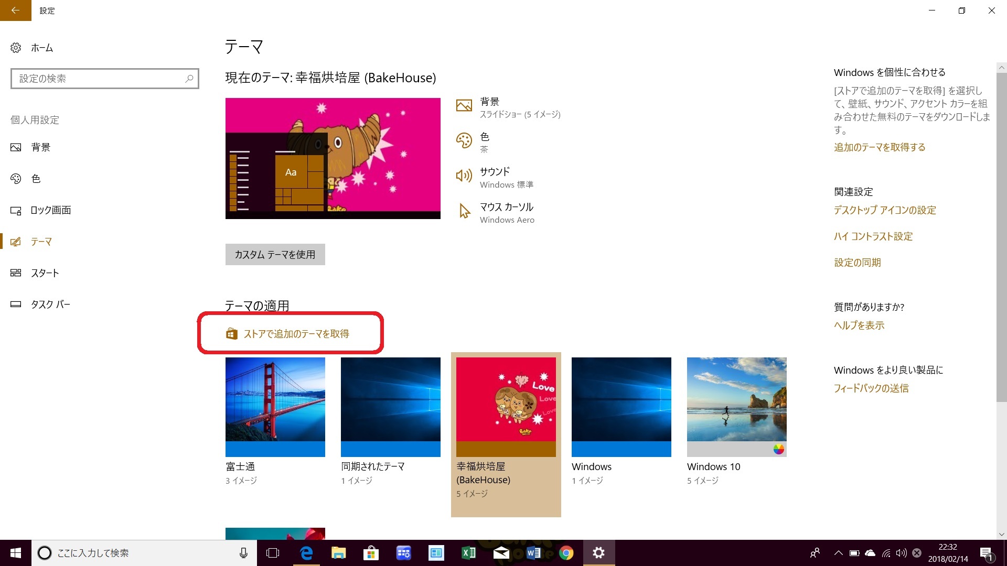Click the scrollbar up arrow
Screen dimensions: 1007x566
(x=1001, y=68)
